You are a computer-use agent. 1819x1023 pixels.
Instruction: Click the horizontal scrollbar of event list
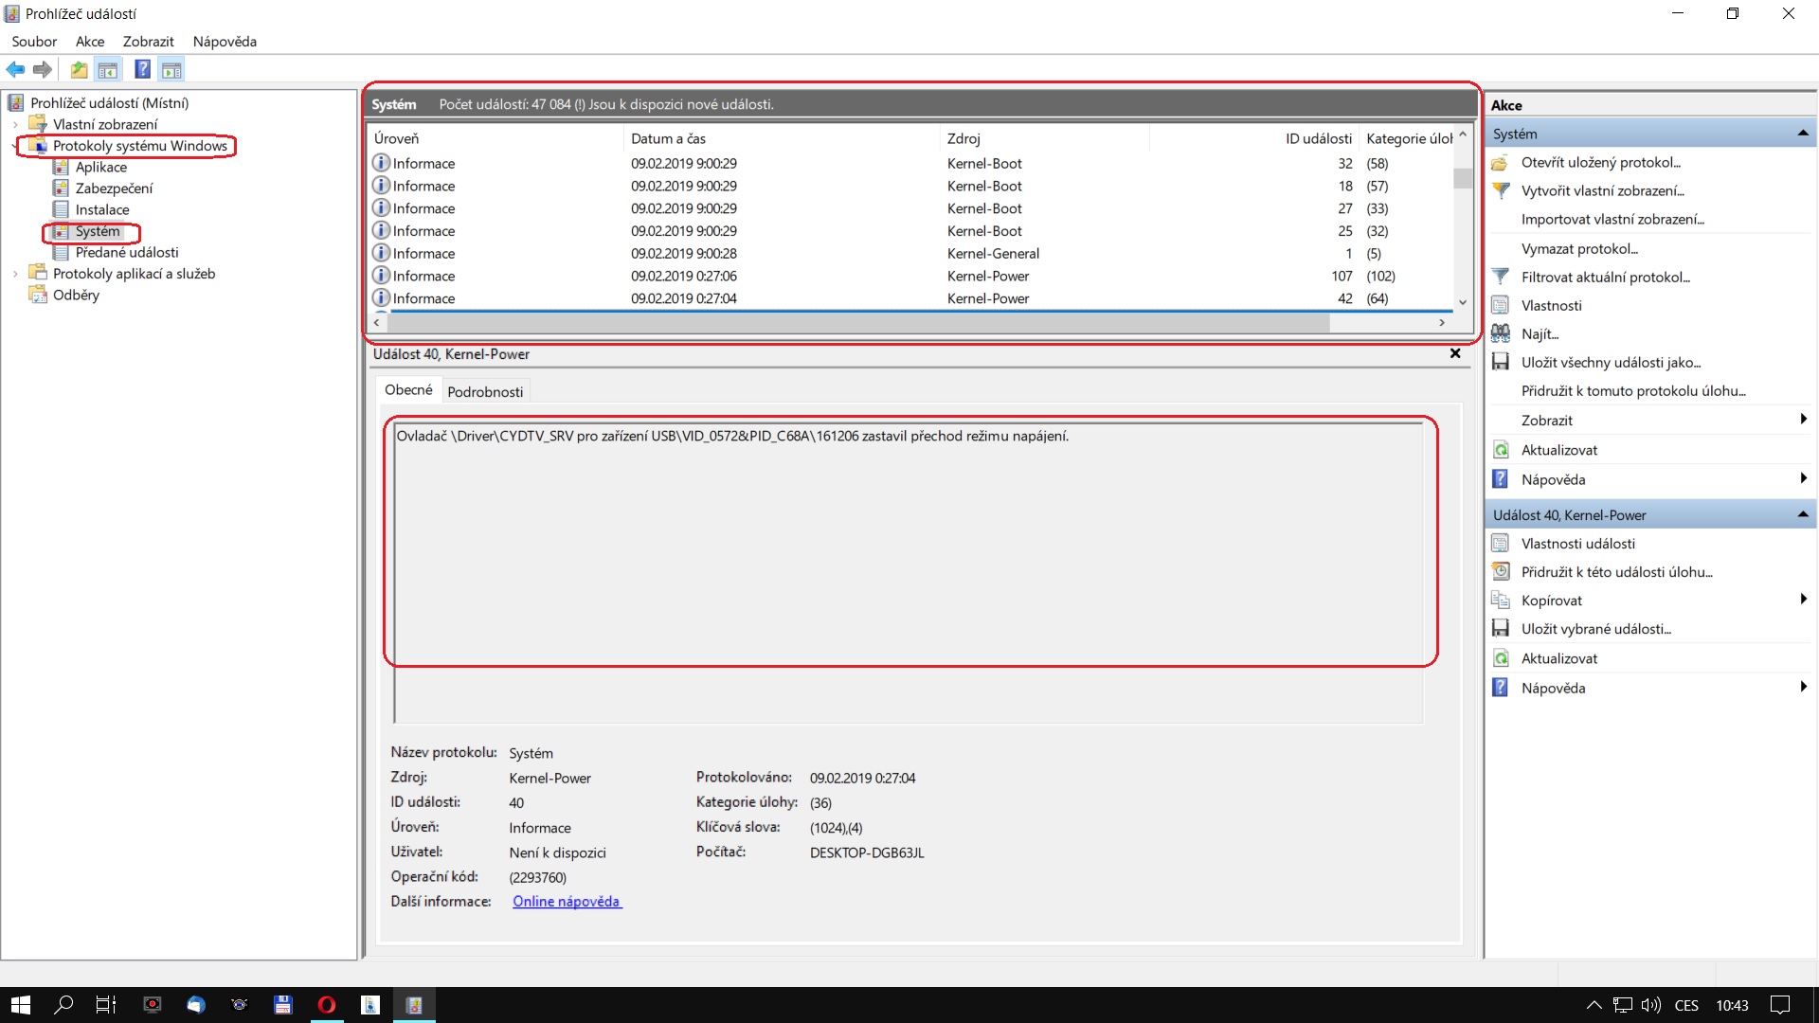coord(853,323)
